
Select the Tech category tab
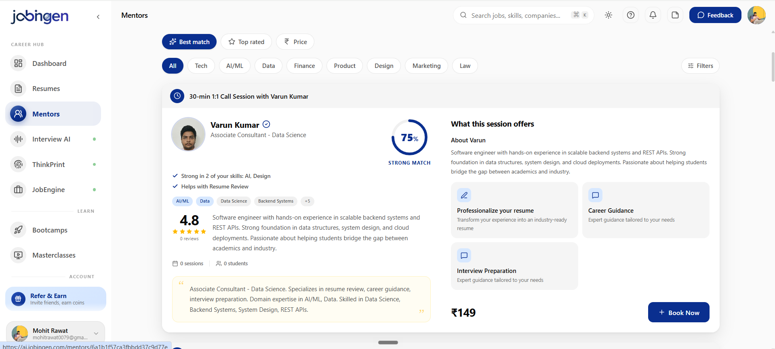[201, 66]
